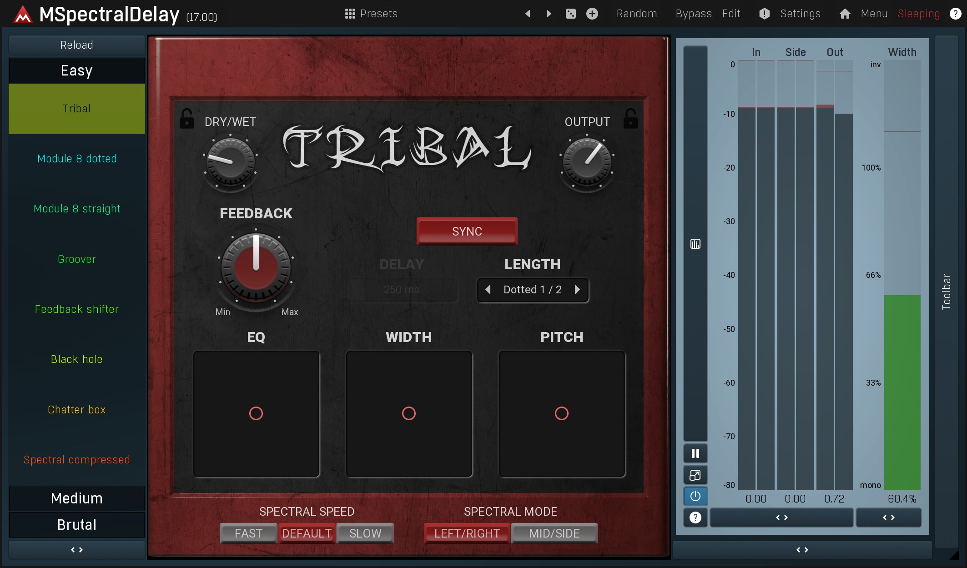967x568 pixels.
Task: Toggle the SYNC button
Action: pos(467,231)
